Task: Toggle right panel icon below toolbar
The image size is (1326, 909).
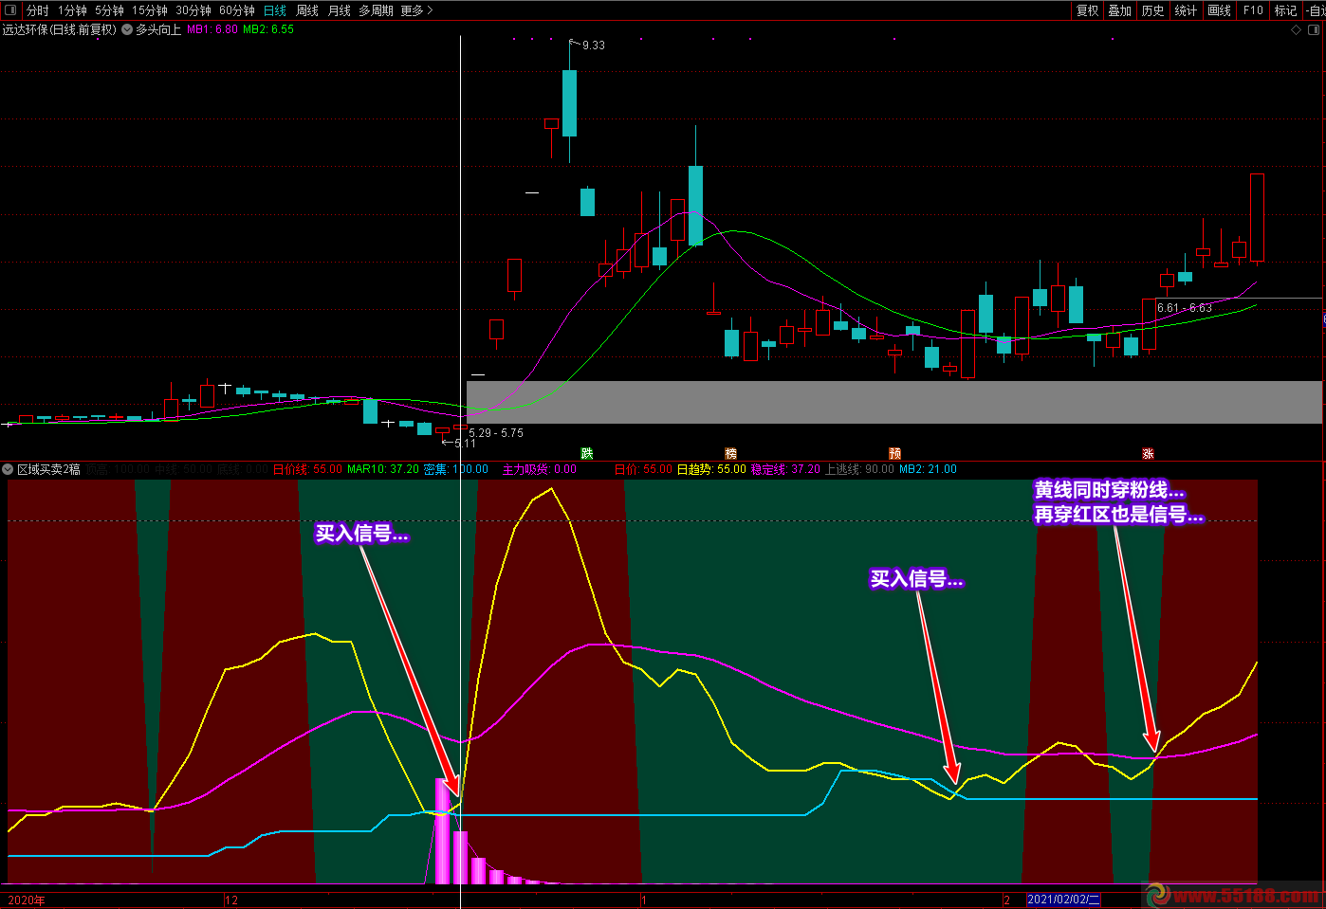Action: (x=1315, y=29)
